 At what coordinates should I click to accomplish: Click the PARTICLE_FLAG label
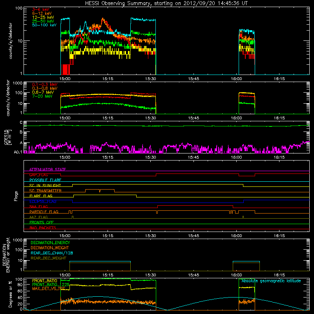coord(44,212)
